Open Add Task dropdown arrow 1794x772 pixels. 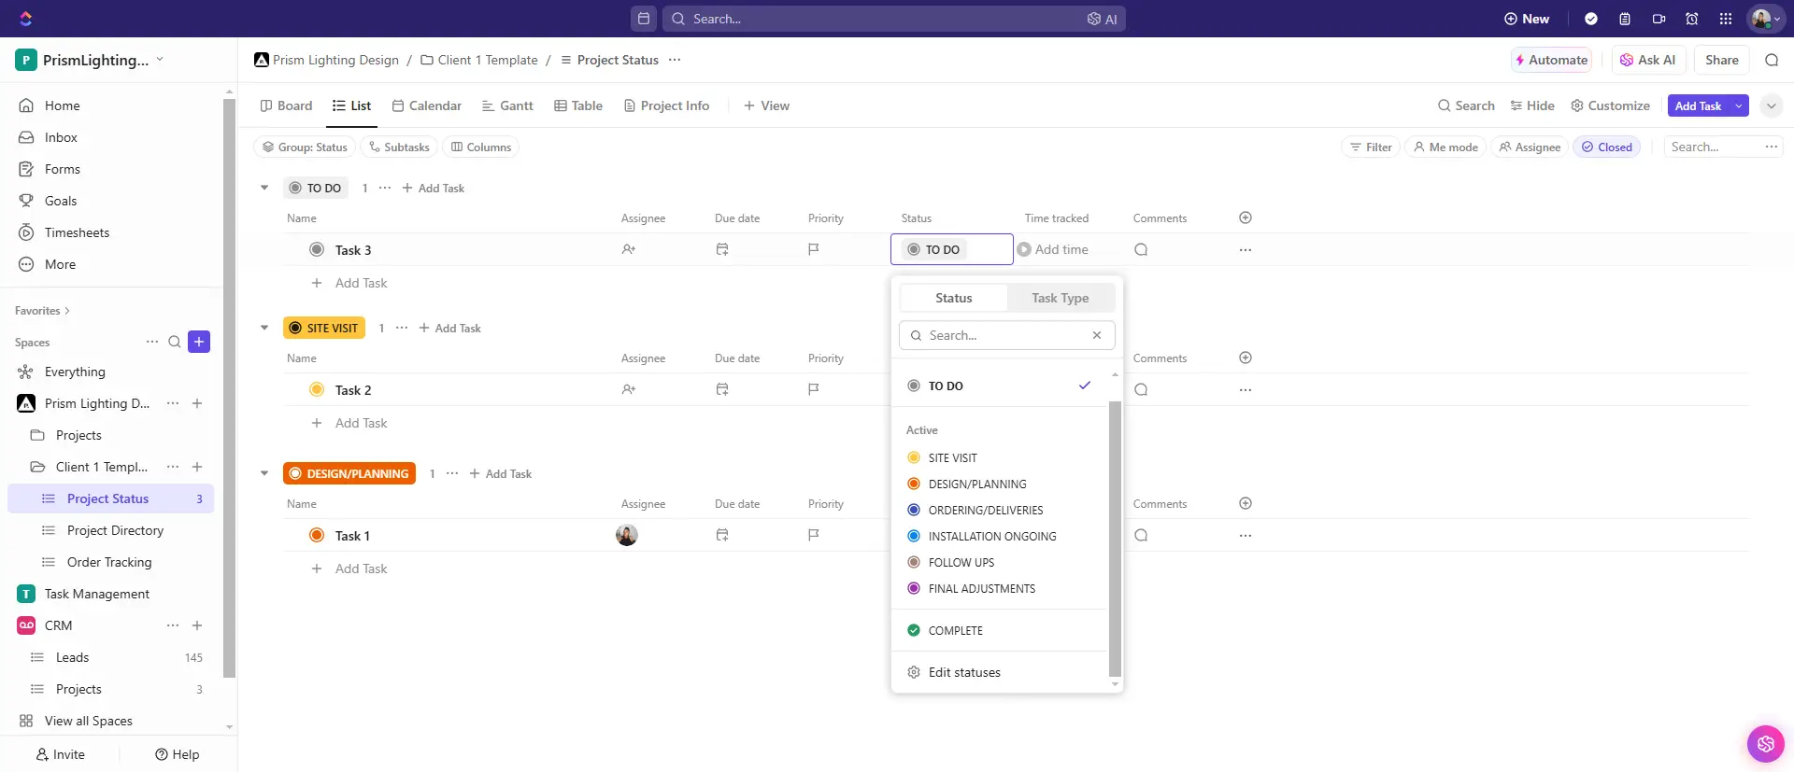[1739, 105]
